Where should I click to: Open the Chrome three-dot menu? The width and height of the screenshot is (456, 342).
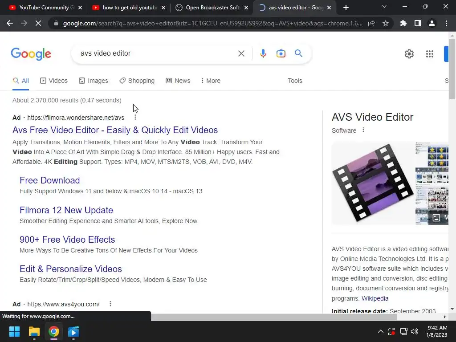click(x=446, y=23)
